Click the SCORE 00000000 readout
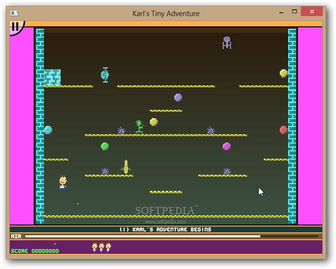Viewport: 336px width, 269px height. pos(35,251)
